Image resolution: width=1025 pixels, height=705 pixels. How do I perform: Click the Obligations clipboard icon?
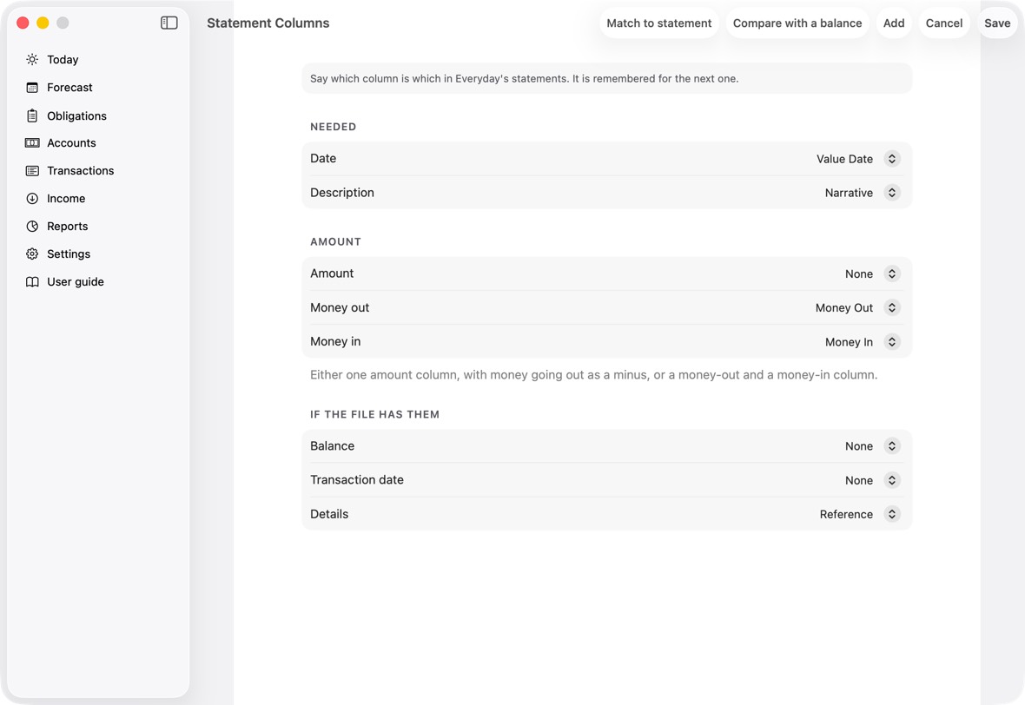click(x=32, y=115)
